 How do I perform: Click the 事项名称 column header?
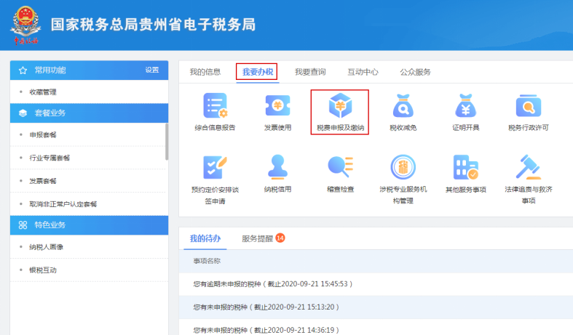[207, 261]
